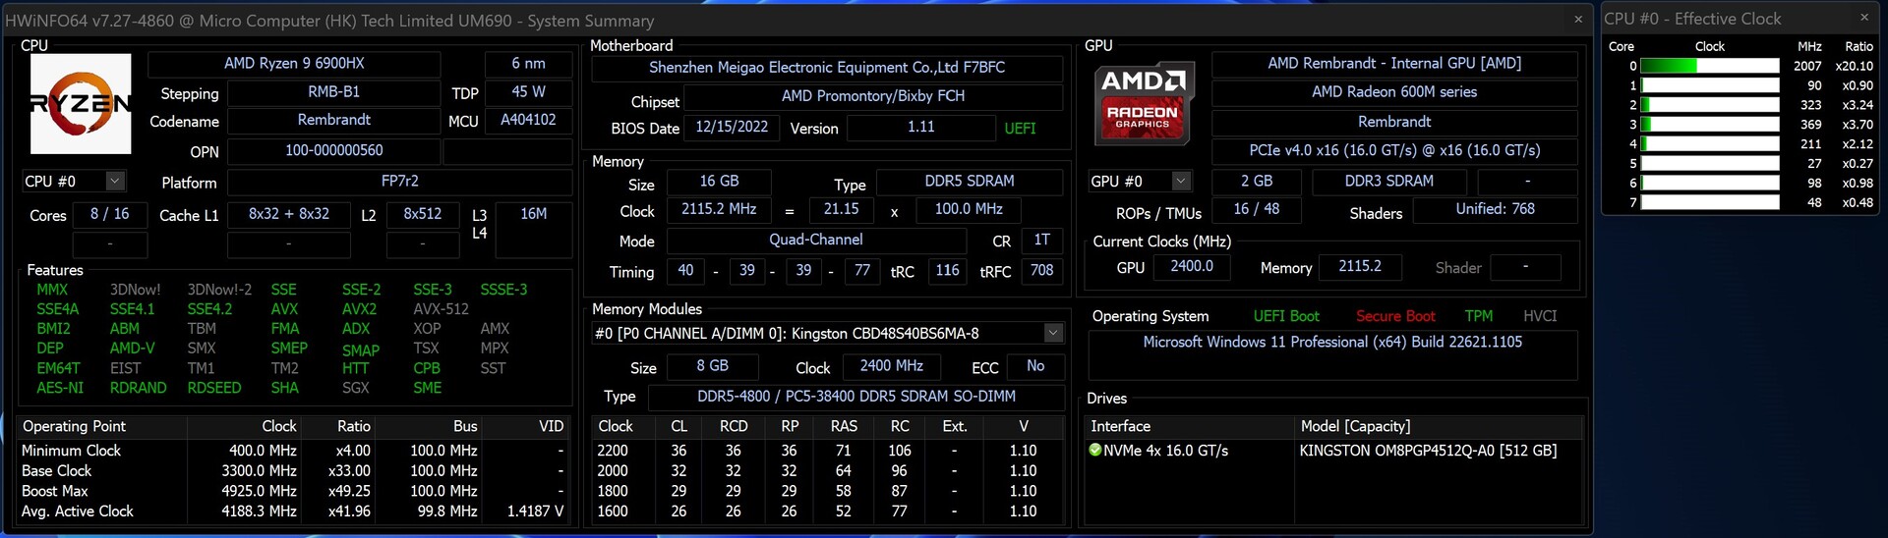
Task: Close the System Summary window
Action: pyautogui.click(x=1578, y=20)
